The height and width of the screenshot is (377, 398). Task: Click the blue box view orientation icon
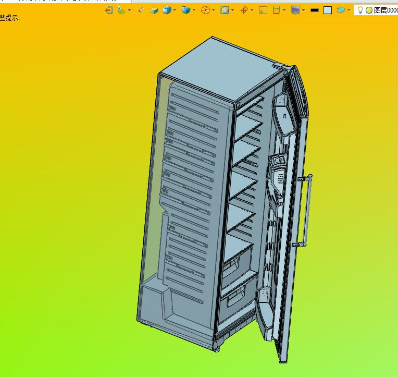(x=186, y=10)
